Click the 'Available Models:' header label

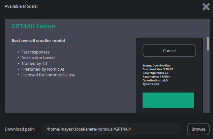click(21, 6)
